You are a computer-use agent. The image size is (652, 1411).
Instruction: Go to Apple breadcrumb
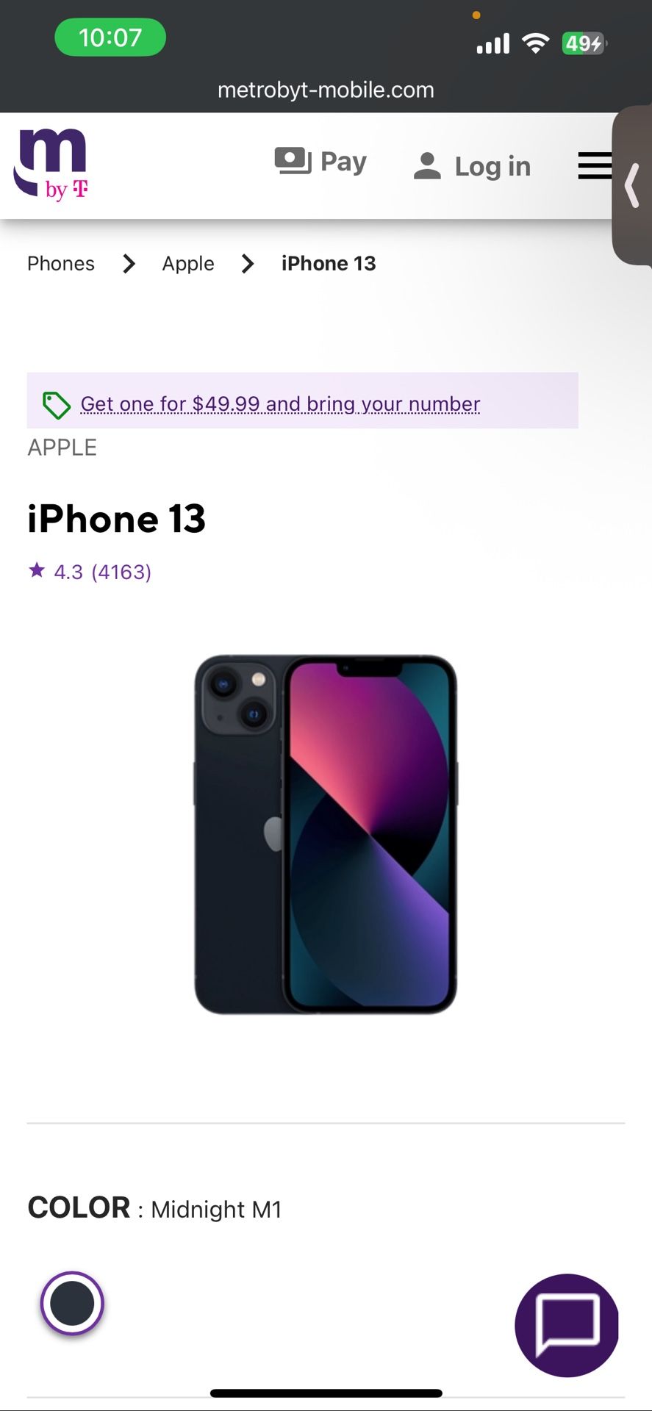[x=188, y=264]
